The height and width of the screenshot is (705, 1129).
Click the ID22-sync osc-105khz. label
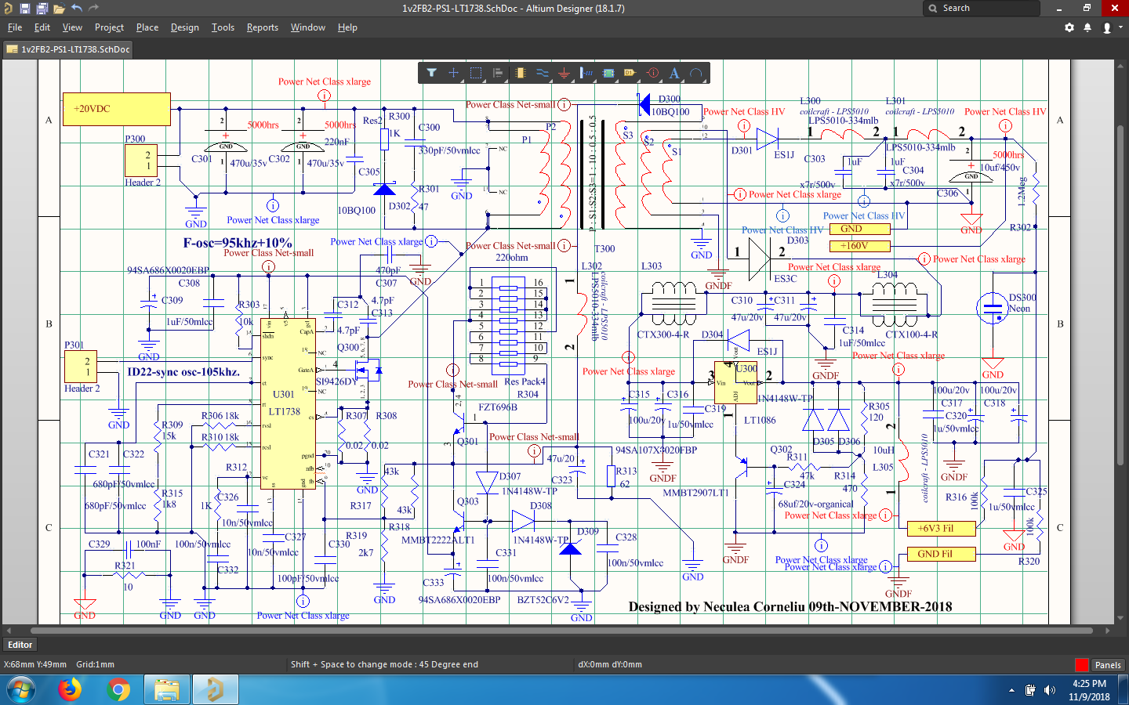(183, 372)
